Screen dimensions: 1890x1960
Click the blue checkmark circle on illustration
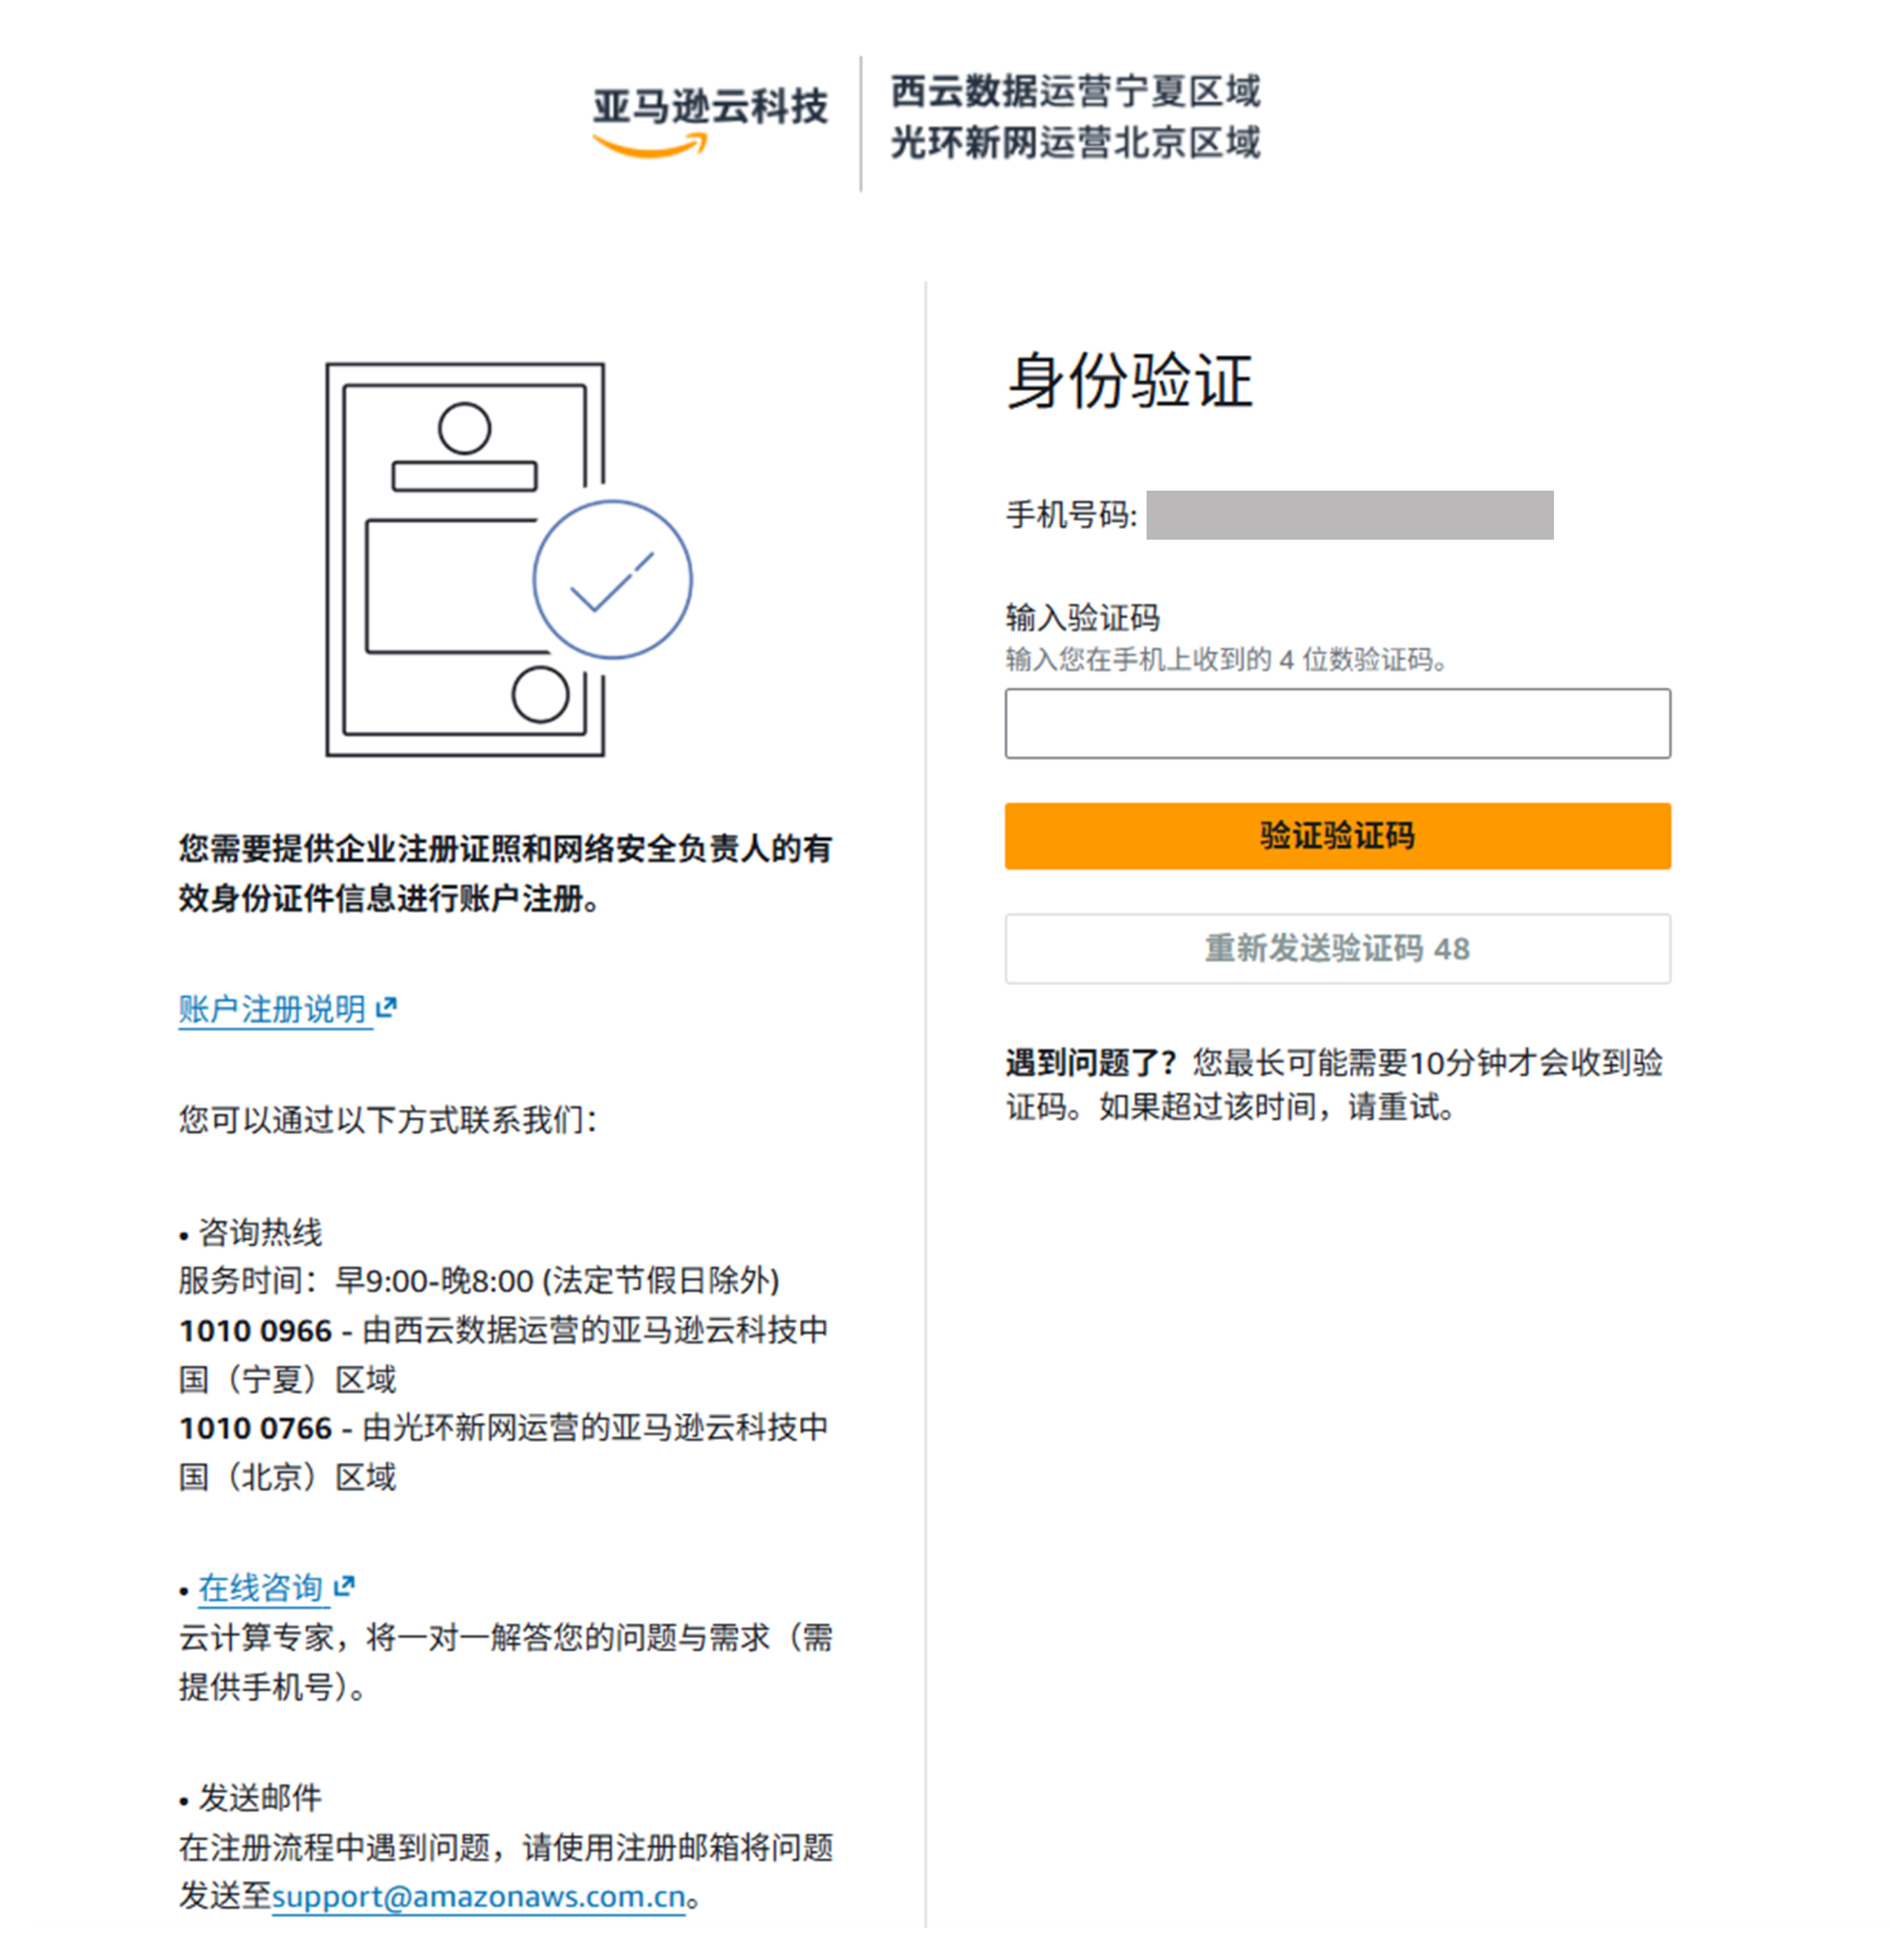pos(612,579)
